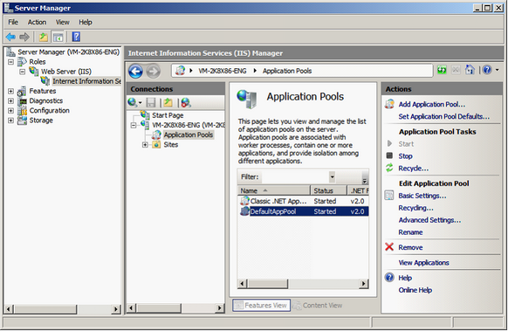Switch to Content View tab
The height and width of the screenshot is (331, 508).
coord(318,306)
